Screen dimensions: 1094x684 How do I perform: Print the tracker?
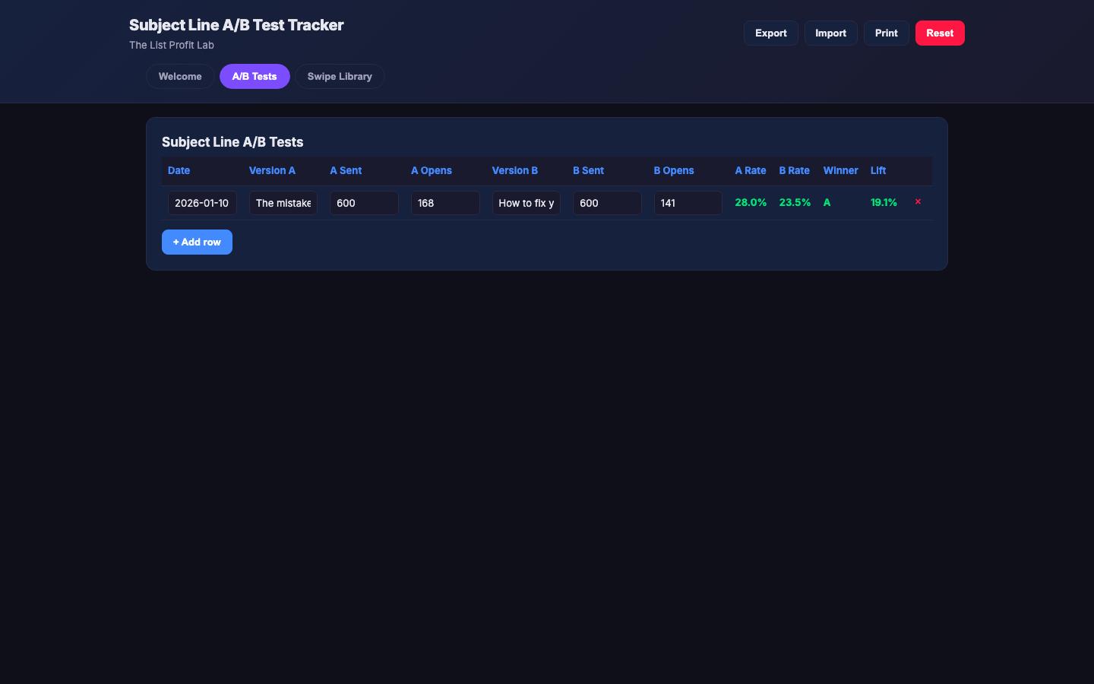pyautogui.click(x=886, y=33)
